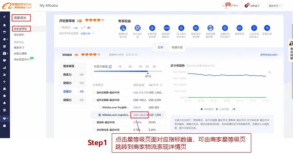Viewport: 293px width, 154px height.
Task: Select the 支付转化率-最近90天 radio button
Action: click(x=94, y=130)
